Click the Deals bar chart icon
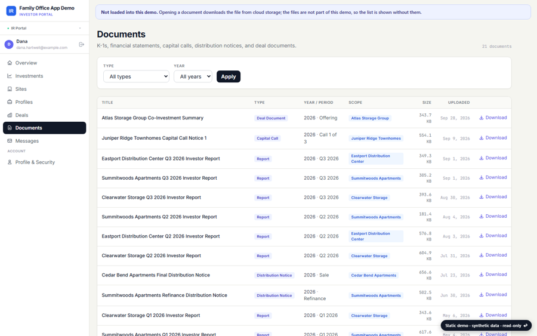The width and height of the screenshot is (537, 336). click(10, 115)
